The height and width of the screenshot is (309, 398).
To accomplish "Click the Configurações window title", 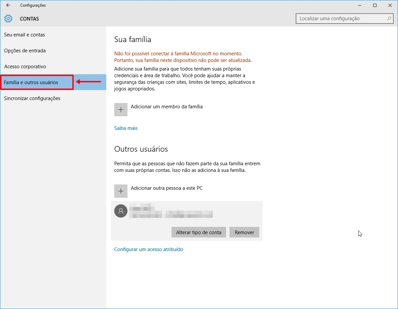I will (x=33, y=5).
